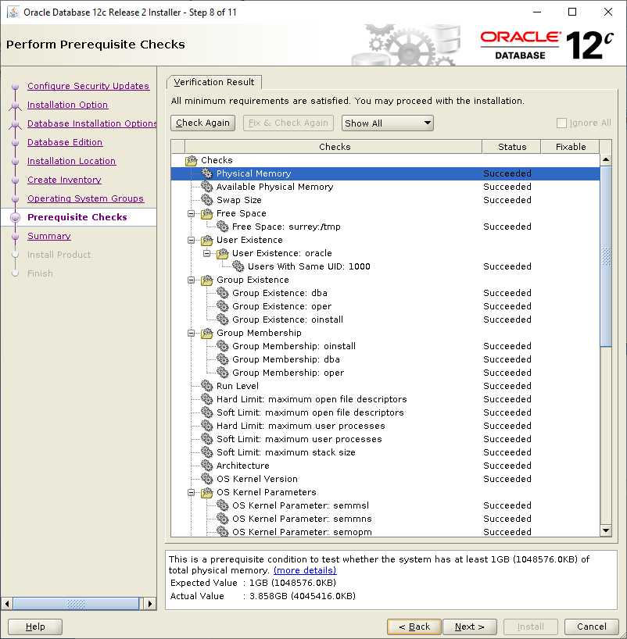The image size is (627, 639).
Task: Click Next to continue installation
Action: pos(470,627)
